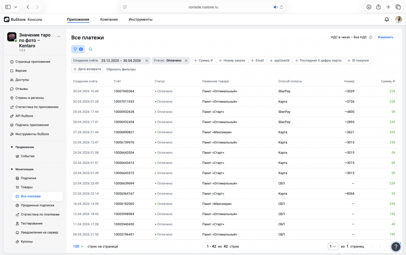
Task: Click the browser downloads icon
Action: coord(369,7)
